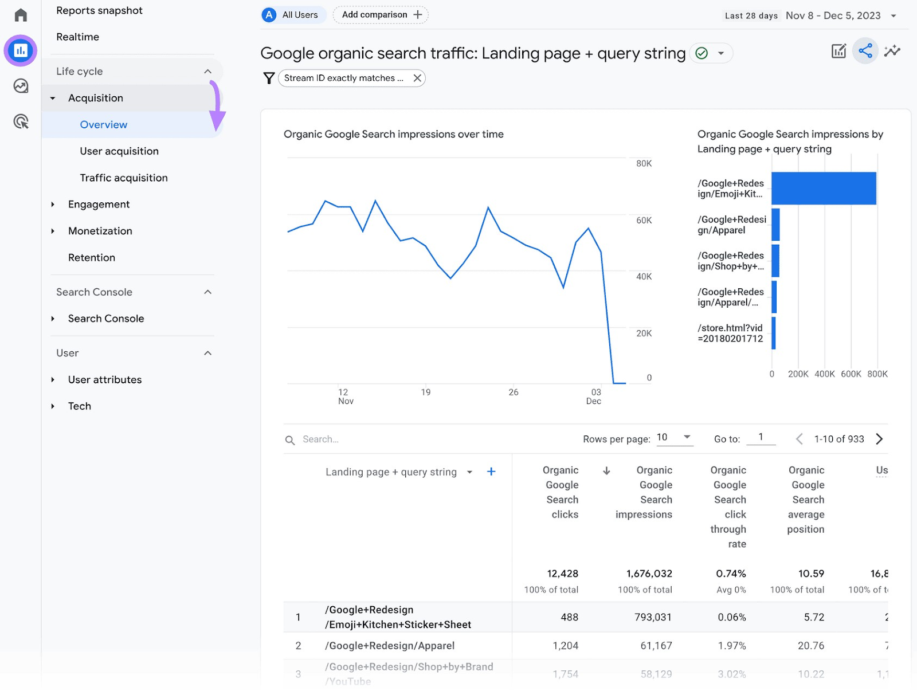Viewport: 917px width, 691px height.
Task: Click the 12,428 total clicks value
Action: click(x=563, y=574)
